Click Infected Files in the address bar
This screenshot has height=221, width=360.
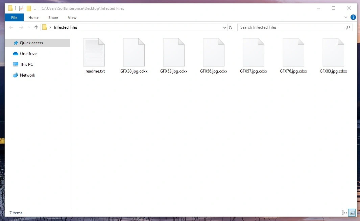[x=66, y=27]
